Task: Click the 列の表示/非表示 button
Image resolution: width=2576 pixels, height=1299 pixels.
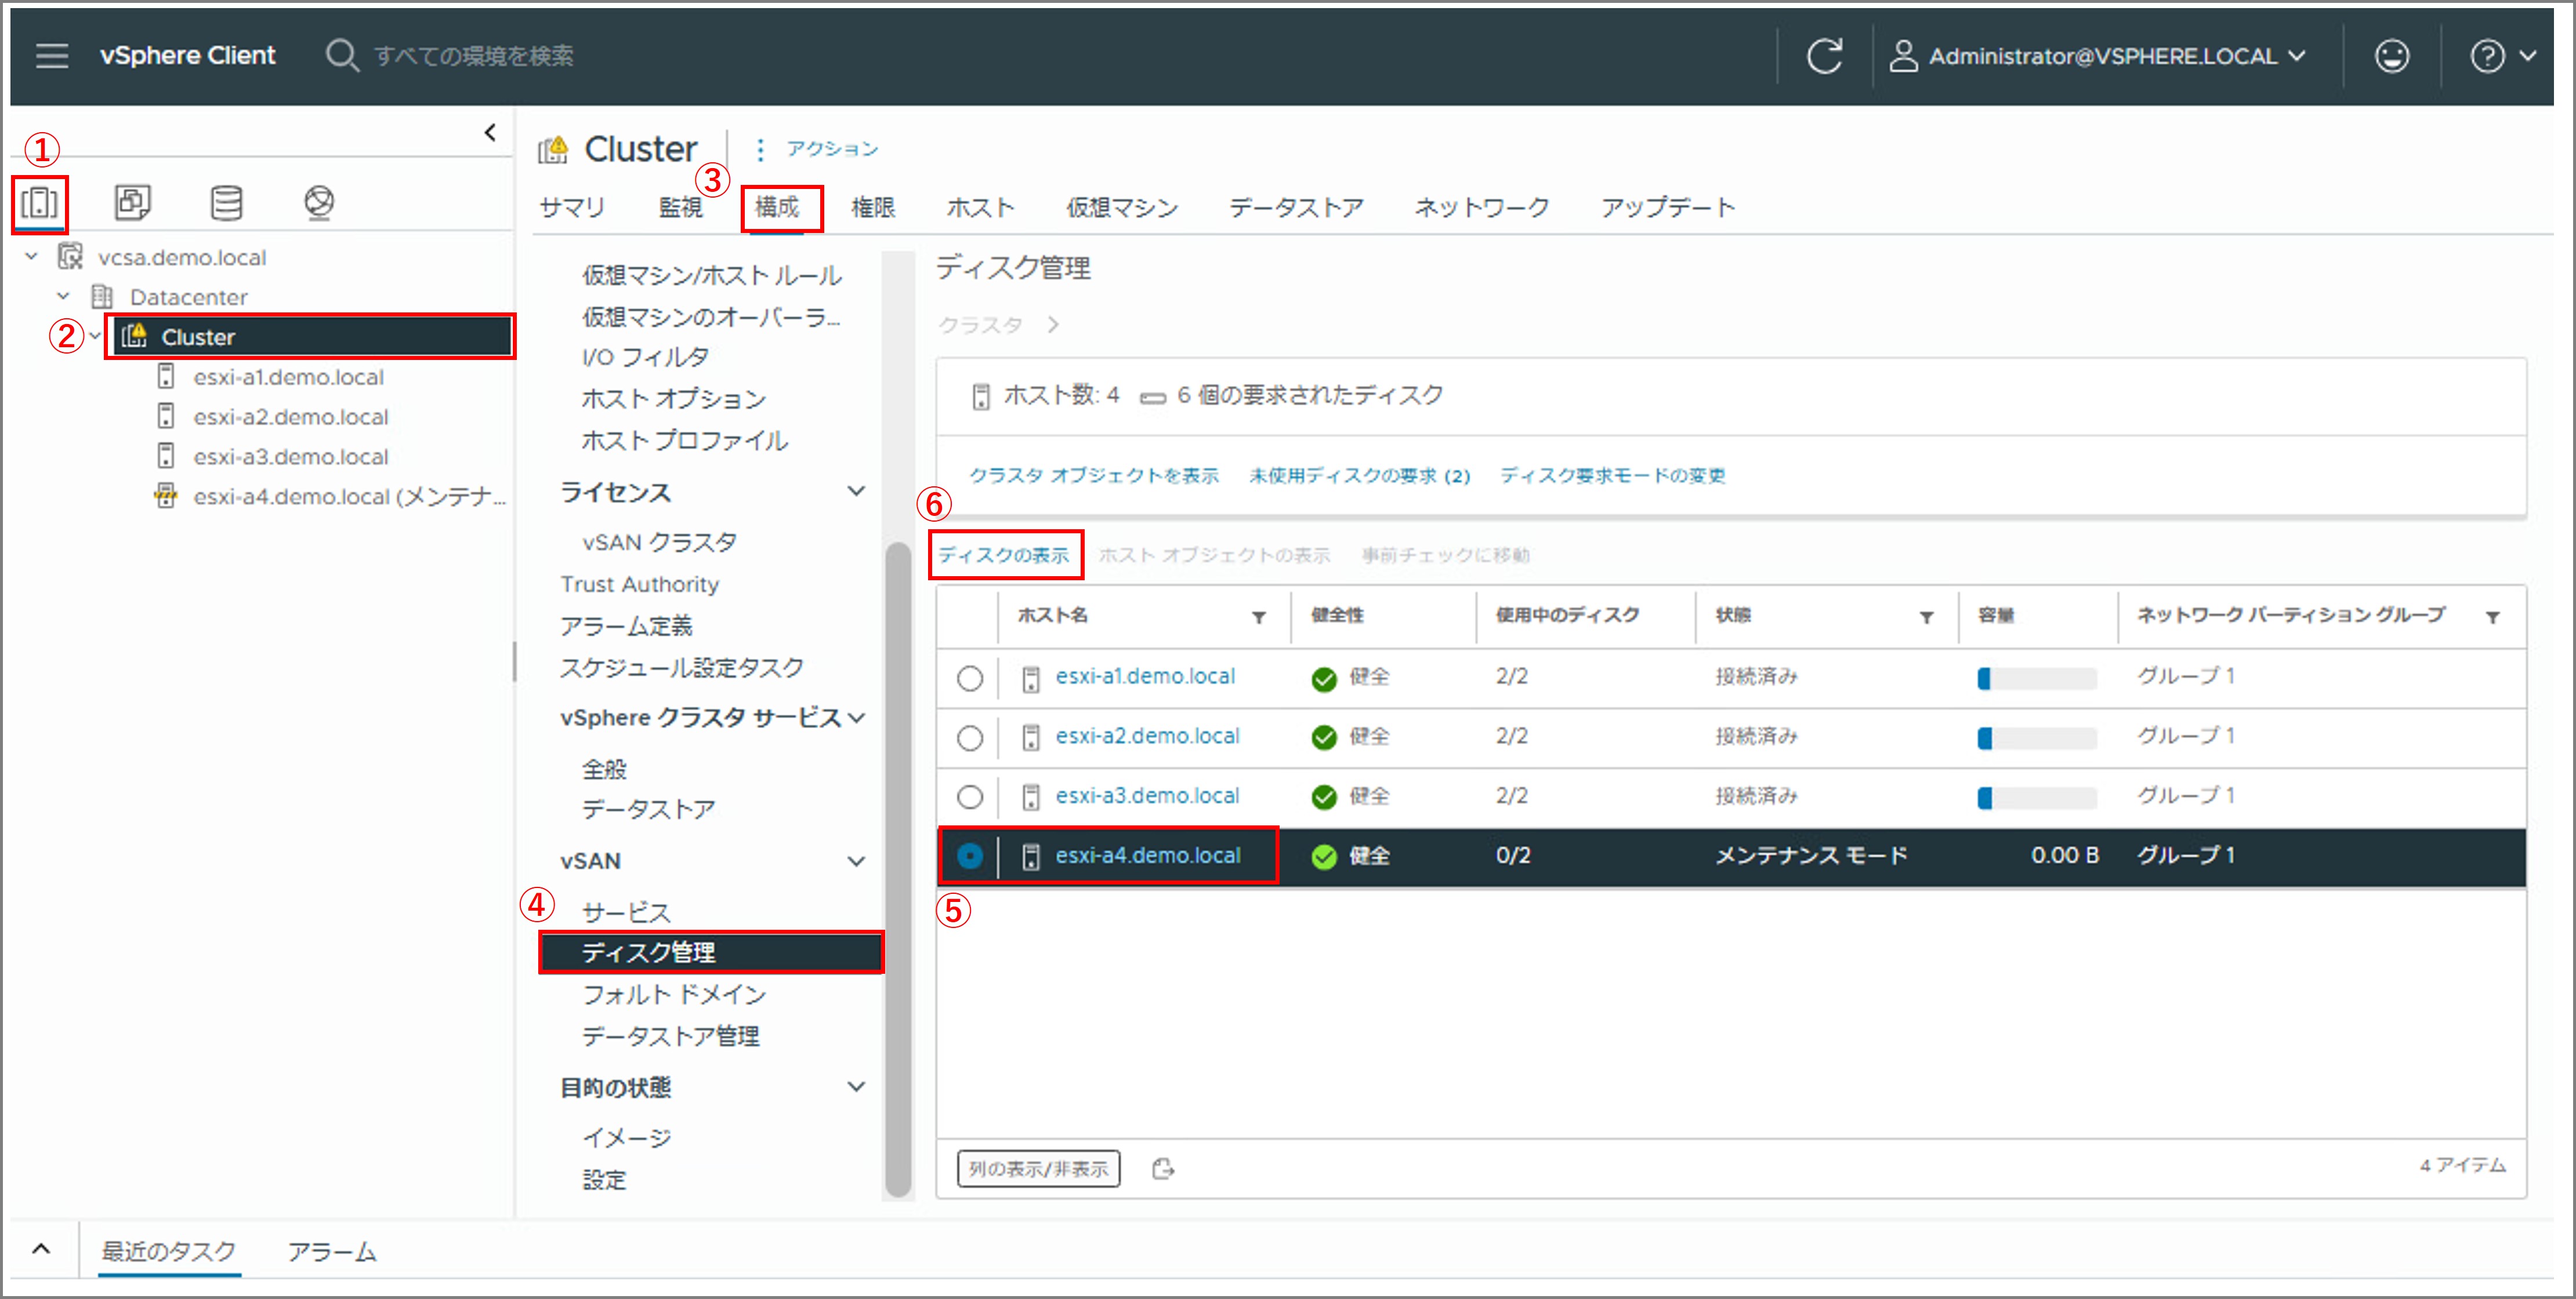Action: (x=1038, y=1168)
